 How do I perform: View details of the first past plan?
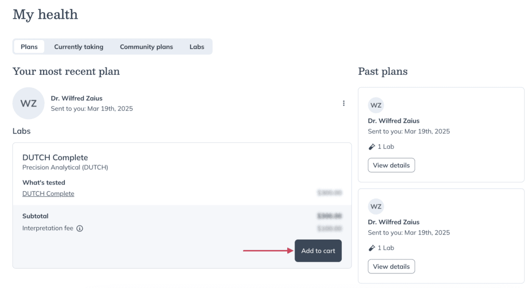[x=391, y=165]
